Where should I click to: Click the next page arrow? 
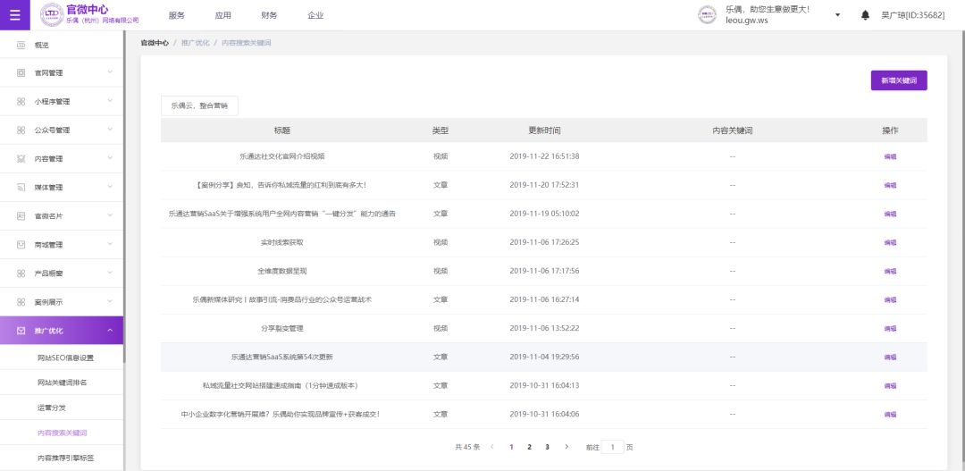pyautogui.click(x=566, y=447)
